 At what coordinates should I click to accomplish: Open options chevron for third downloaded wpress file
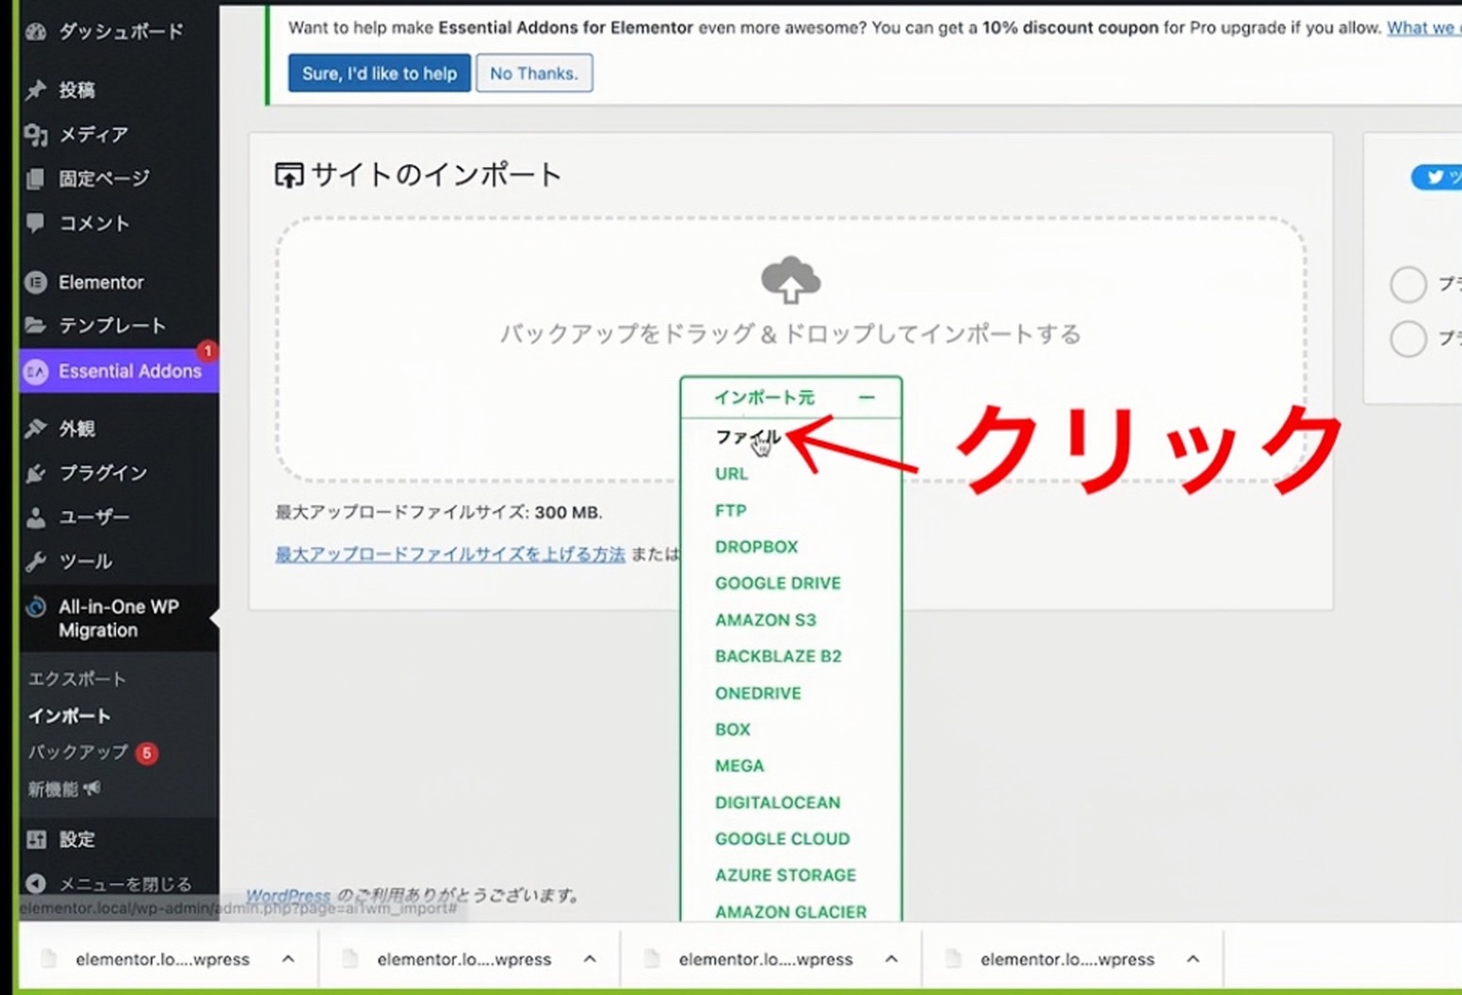(891, 959)
